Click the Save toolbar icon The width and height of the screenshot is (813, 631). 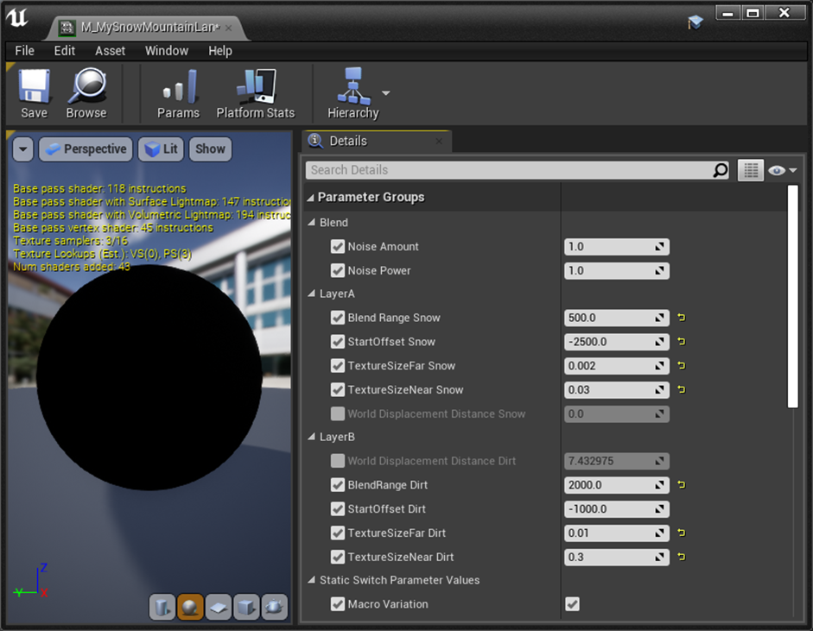pos(35,94)
